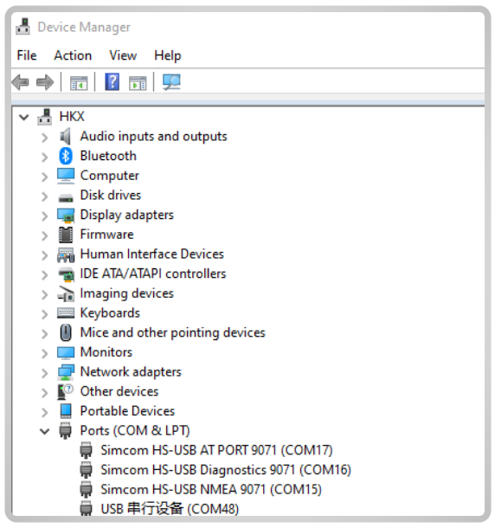495x528 pixels.
Task: Expand the Audio inputs and outputs node
Action: coord(44,137)
